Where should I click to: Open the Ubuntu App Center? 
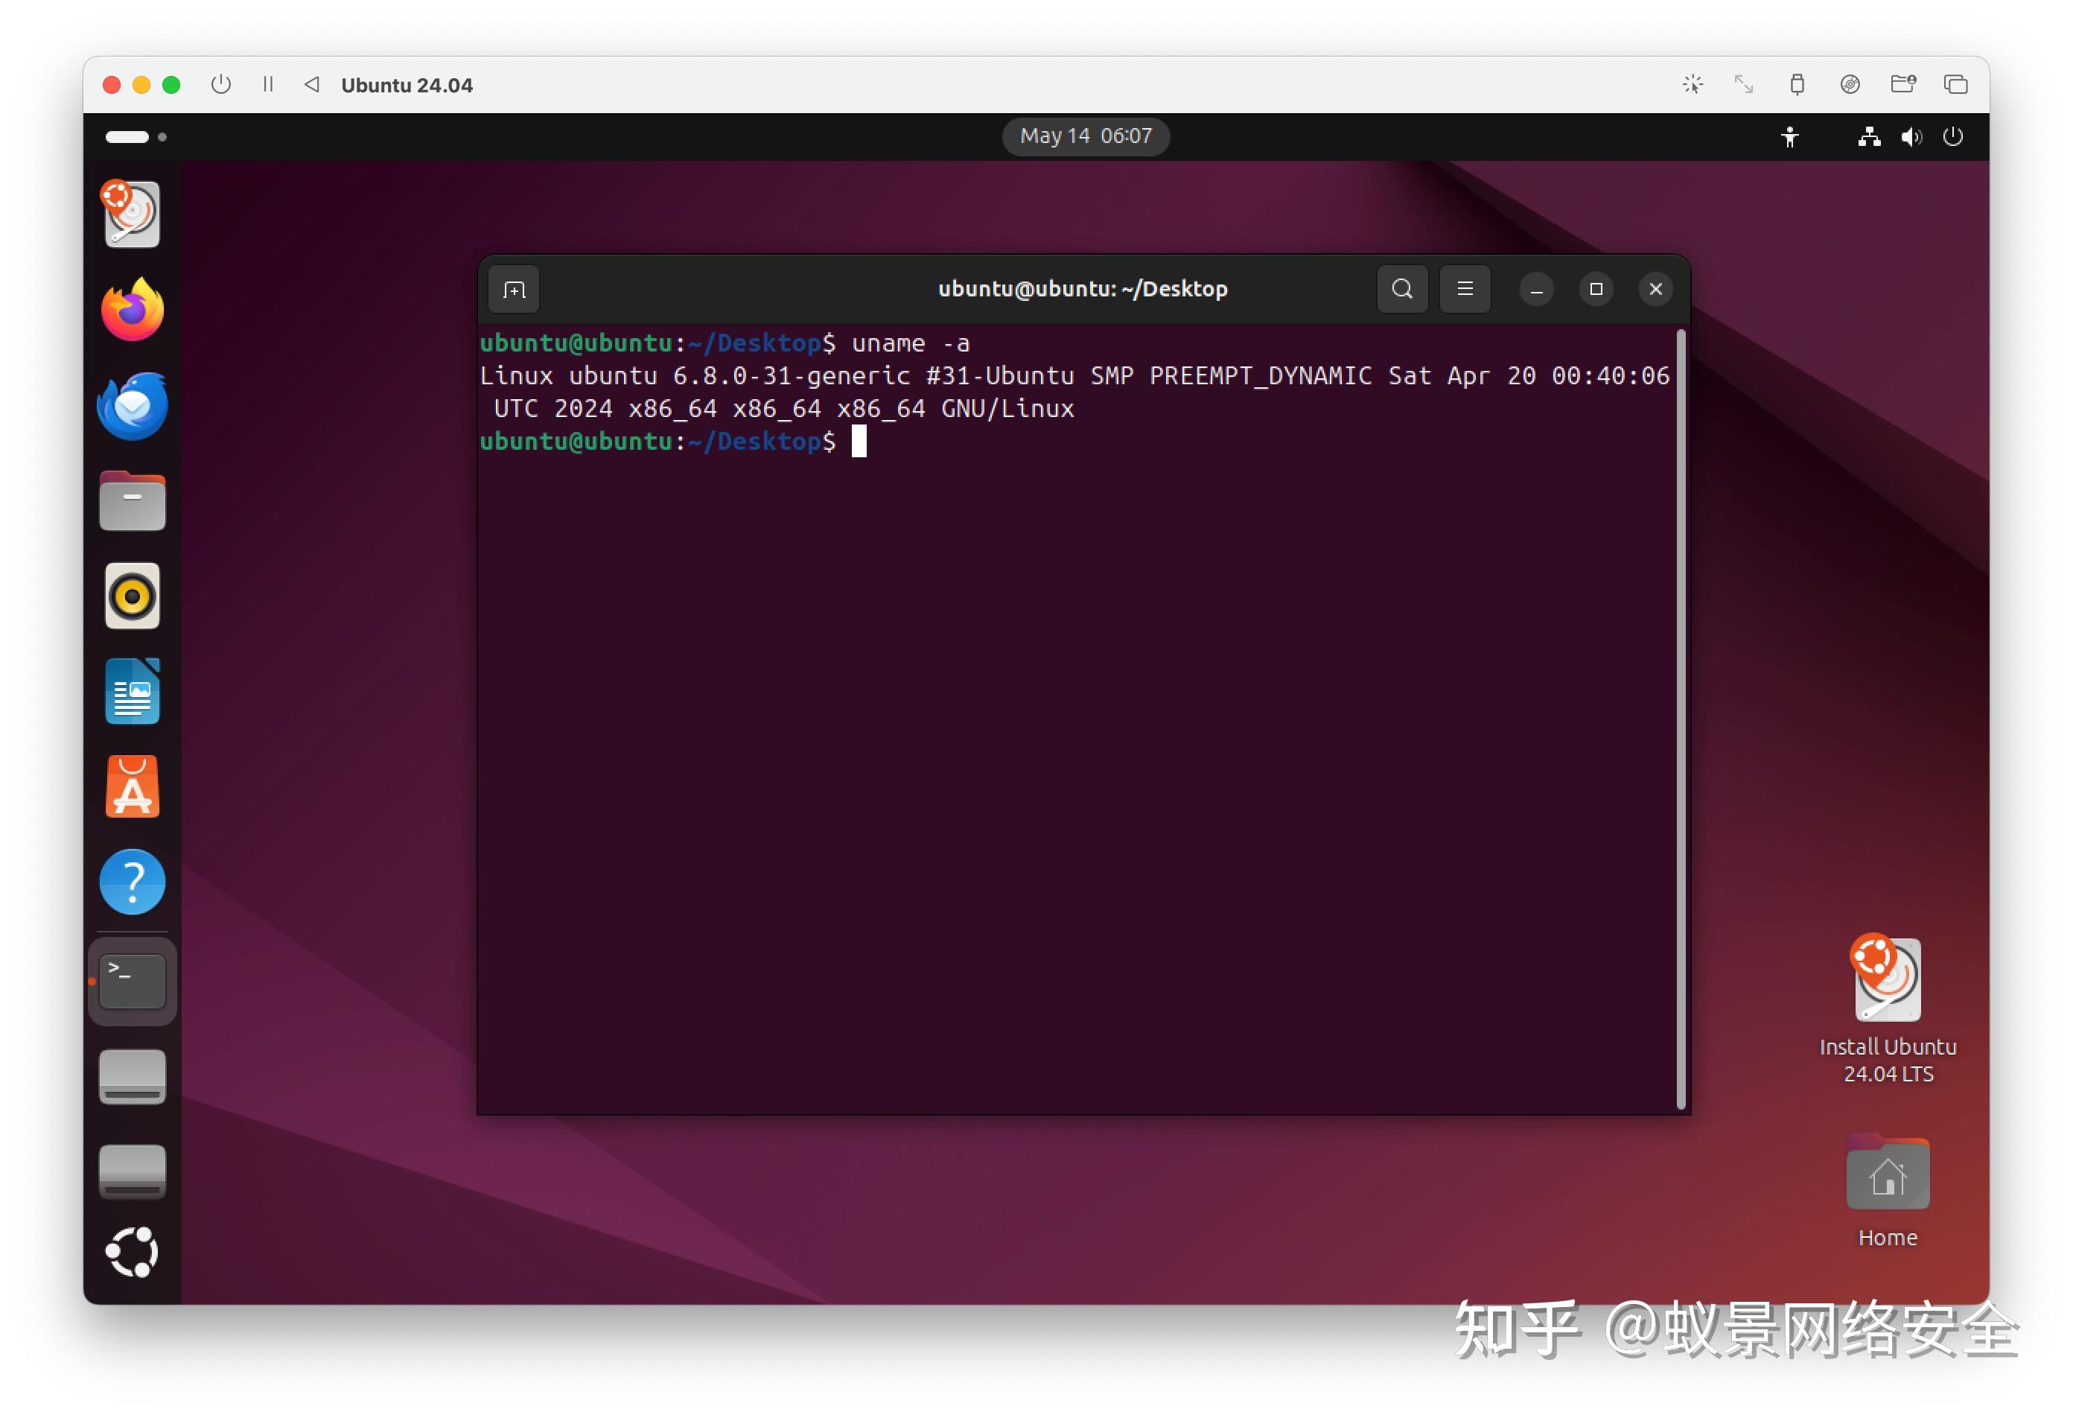coord(132,787)
